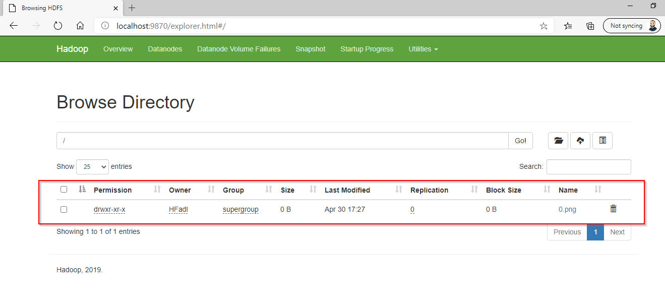
Task: Click the Hadoop brand link
Action: pos(72,49)
